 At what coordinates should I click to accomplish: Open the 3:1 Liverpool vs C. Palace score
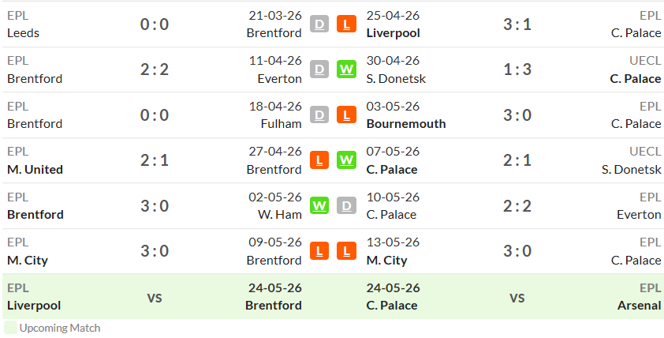click(x=517, y=24)
